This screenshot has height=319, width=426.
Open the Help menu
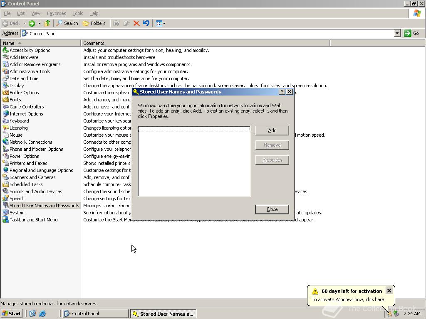point(94,13)
